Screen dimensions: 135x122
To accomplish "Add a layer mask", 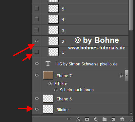I will click(87, 119).
